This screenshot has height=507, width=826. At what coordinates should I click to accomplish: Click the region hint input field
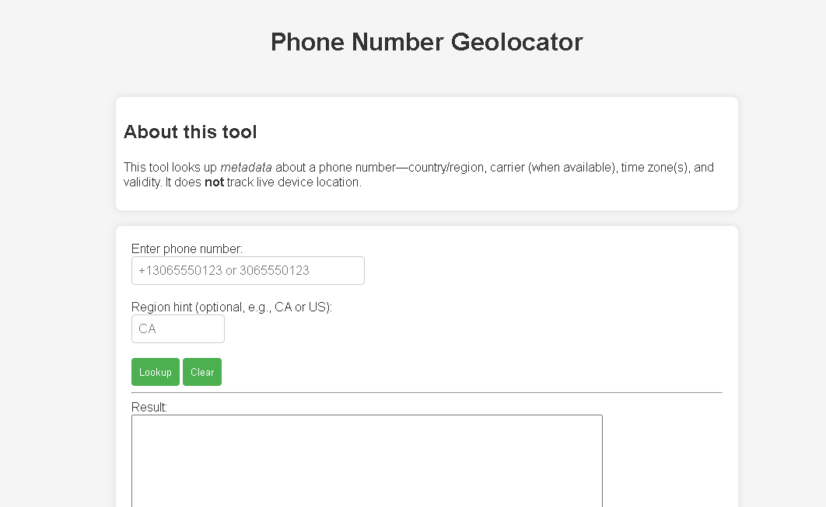177,328
